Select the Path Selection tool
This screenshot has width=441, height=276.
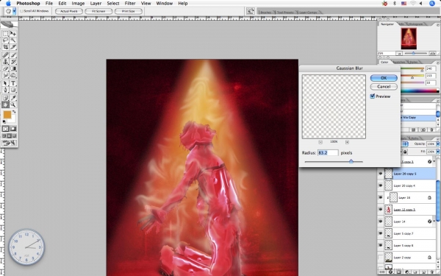pos(5,83)
